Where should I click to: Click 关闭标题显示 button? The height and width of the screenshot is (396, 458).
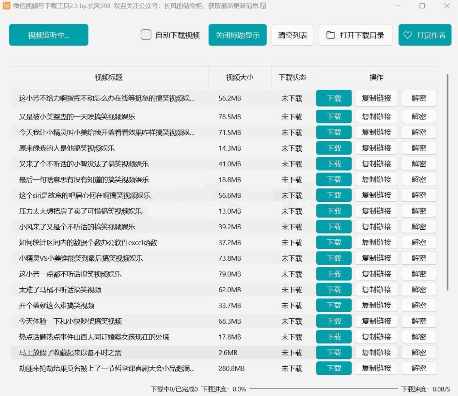238,35
